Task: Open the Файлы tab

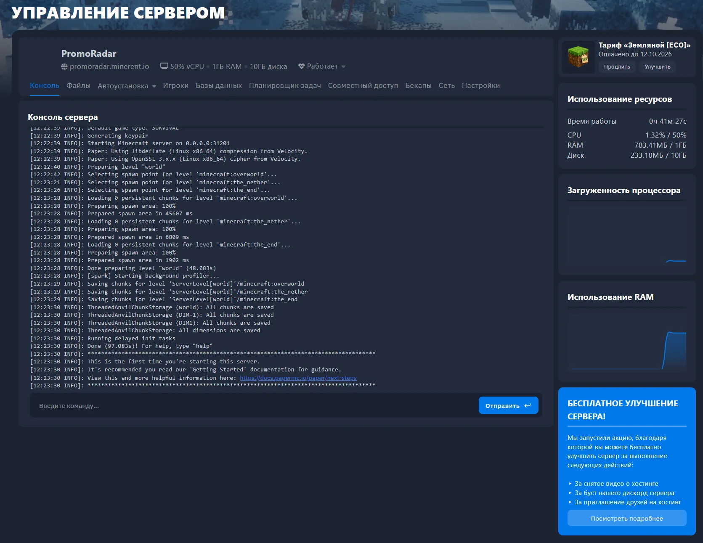Action: tap(78, 85)
